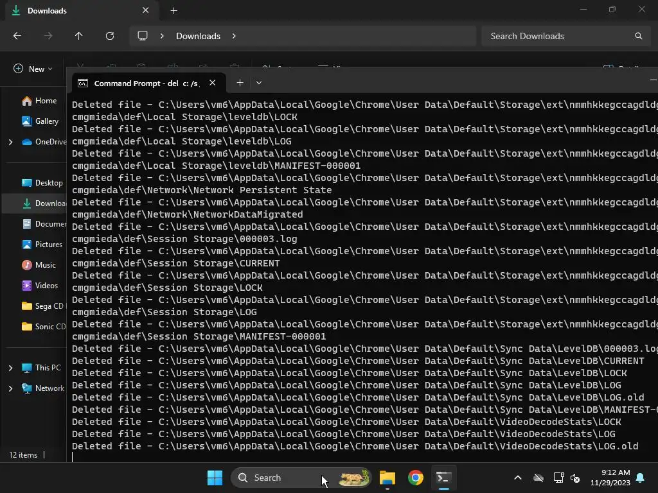Go up one folder level

(x=78, y=36)
